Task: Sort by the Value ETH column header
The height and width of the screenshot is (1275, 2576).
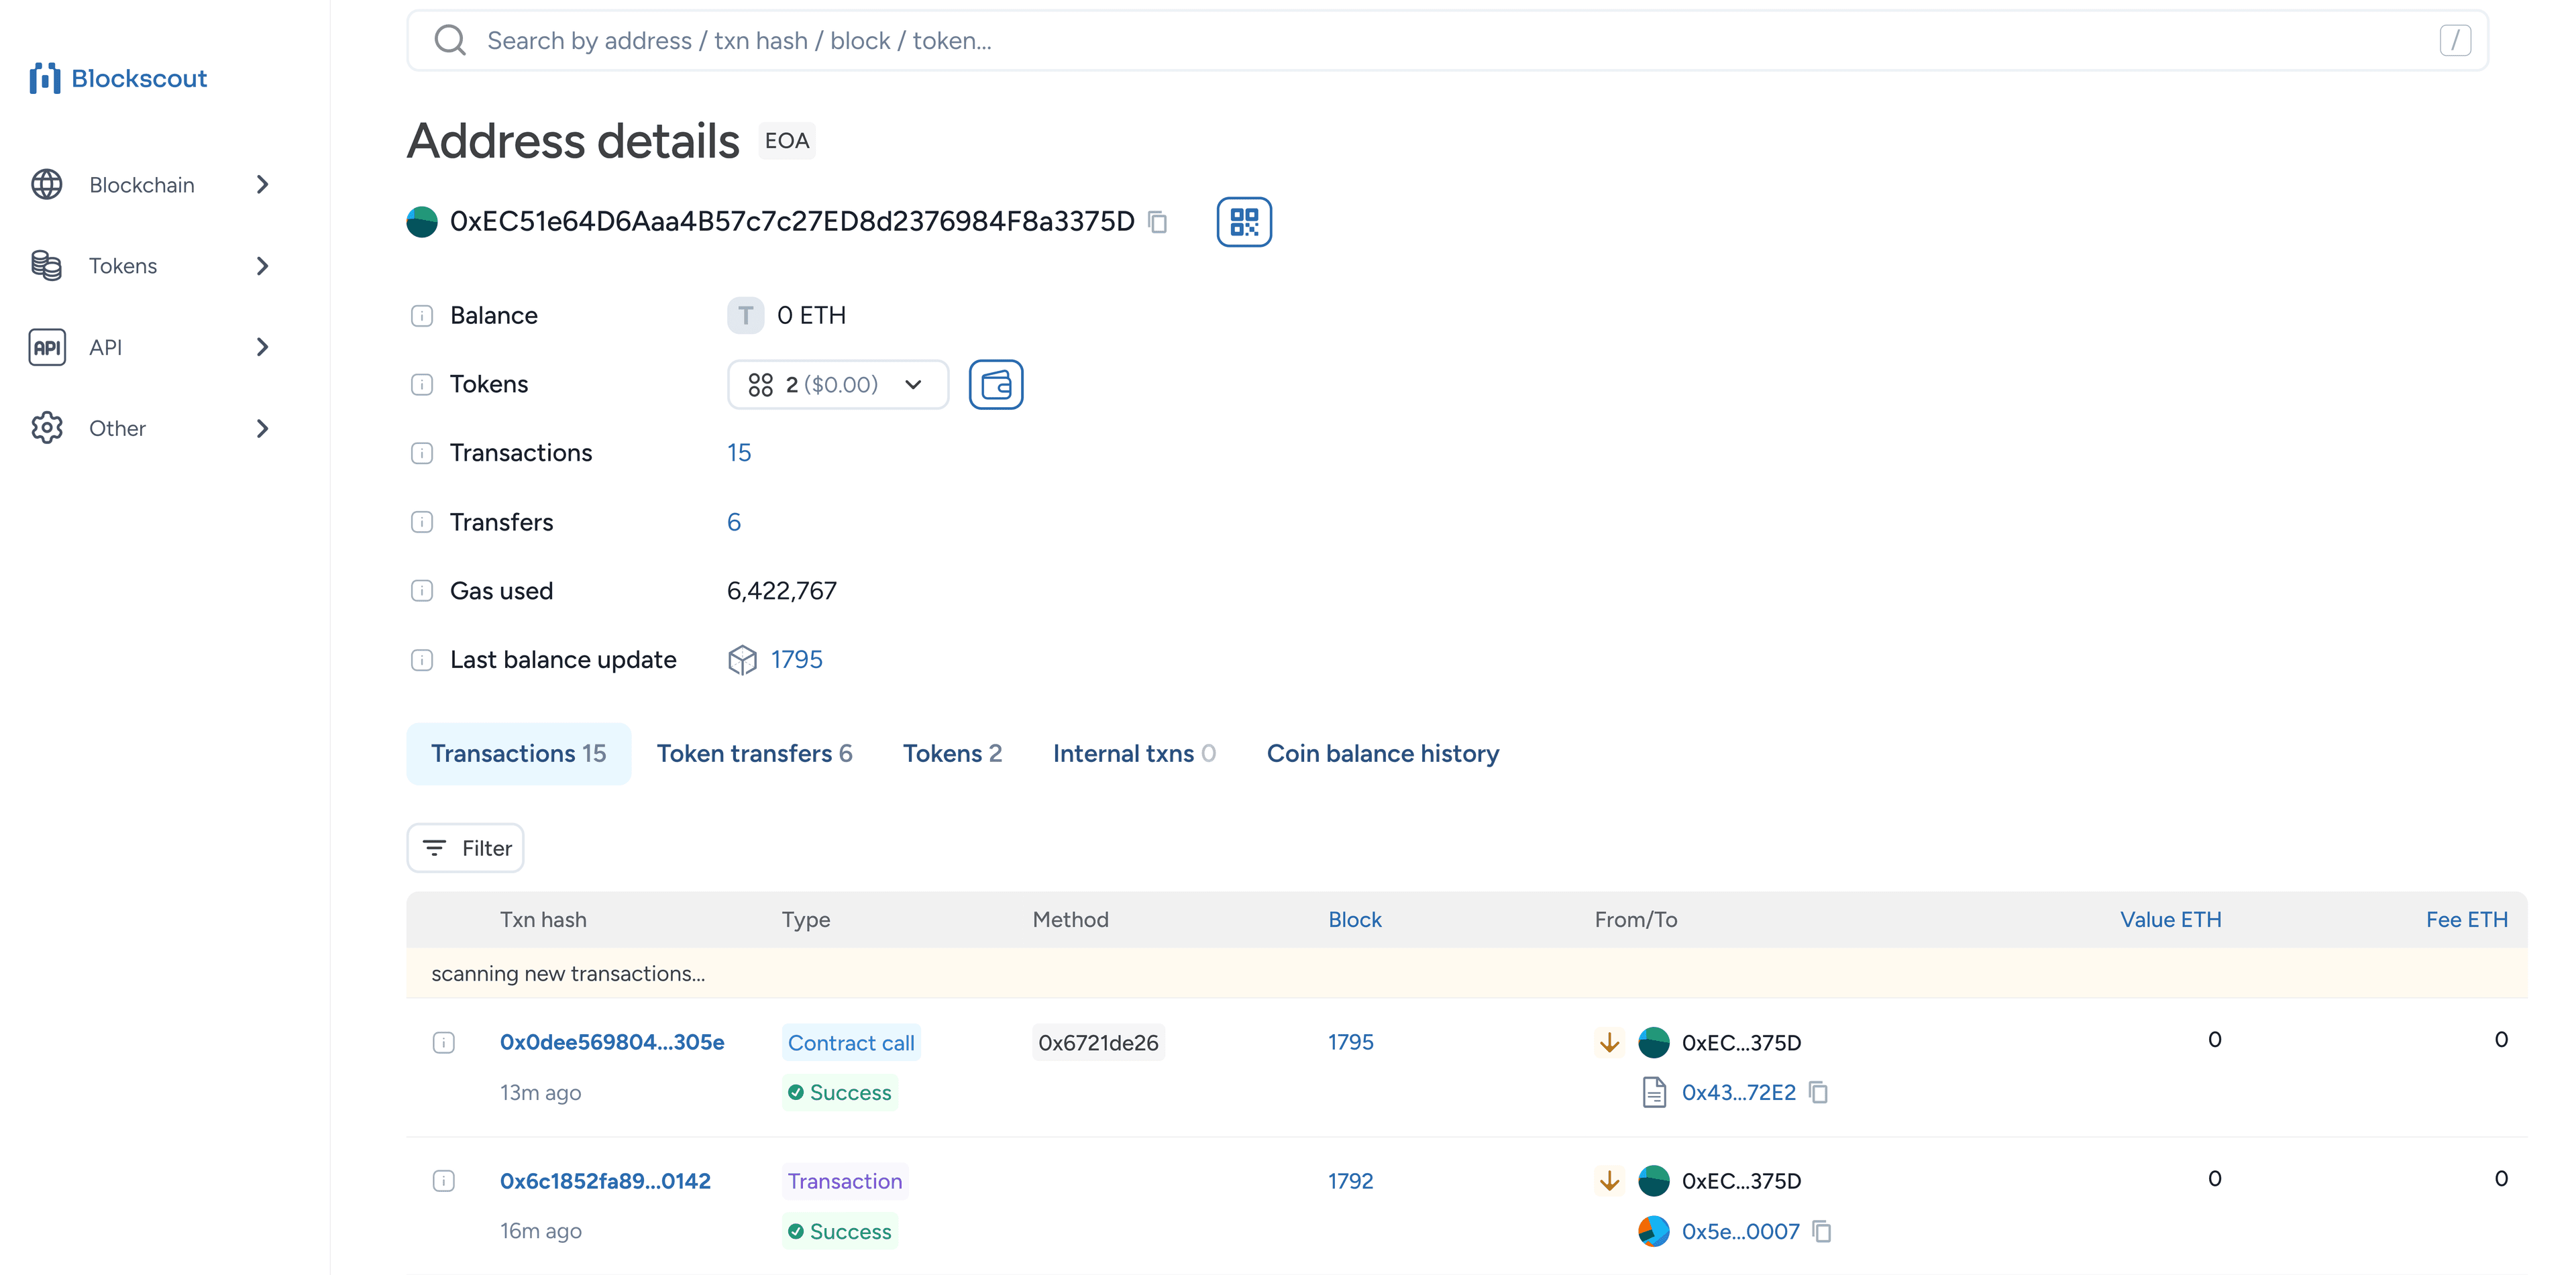Action: 2170,919
